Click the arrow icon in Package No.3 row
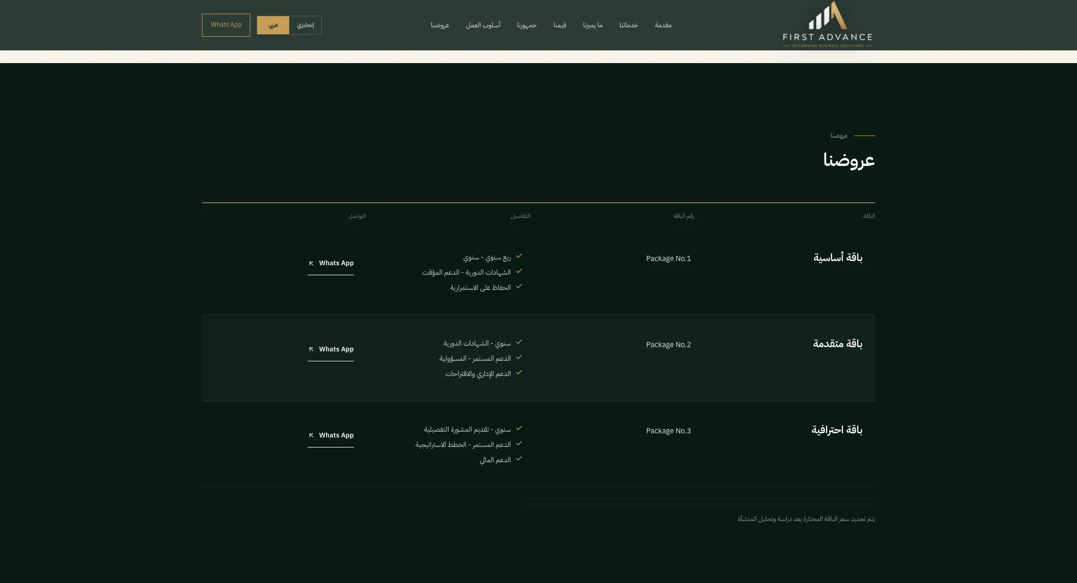Screen dimensions: 1077x583 pos(311,436)
